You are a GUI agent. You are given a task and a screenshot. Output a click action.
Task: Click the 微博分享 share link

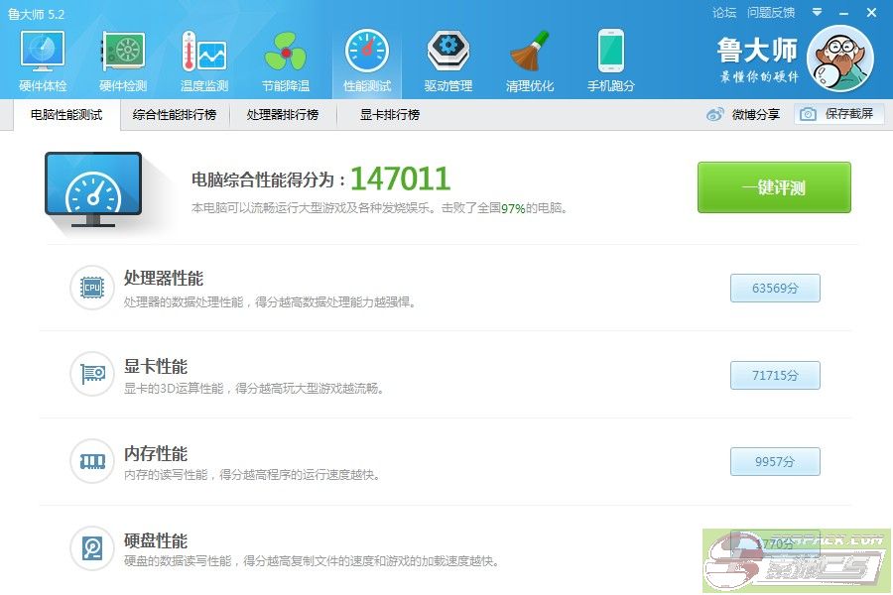click(756, 114)
